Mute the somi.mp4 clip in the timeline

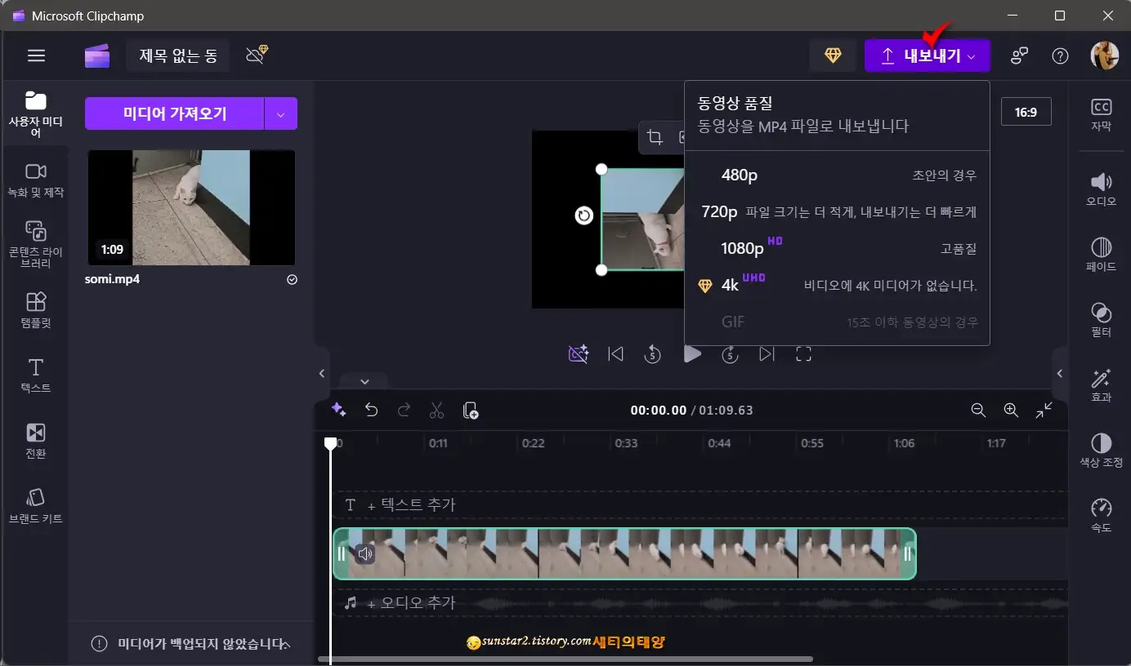tap(364, 553)
